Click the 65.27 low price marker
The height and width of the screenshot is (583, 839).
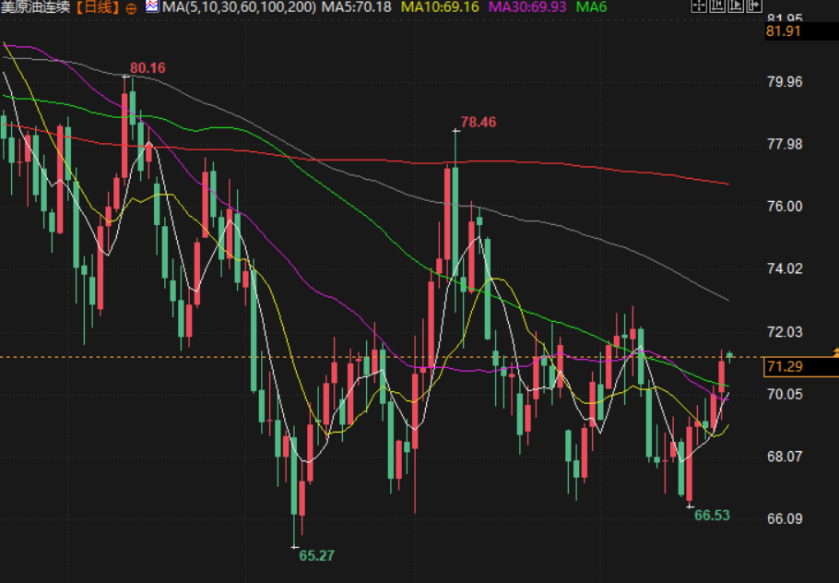(x=316, y=555)
